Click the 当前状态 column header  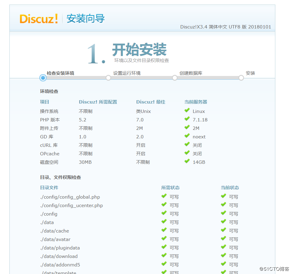pyautogui.click(x=230, y=188)
